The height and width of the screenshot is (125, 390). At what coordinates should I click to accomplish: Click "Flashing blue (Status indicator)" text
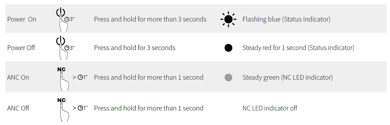coord(286,19)
